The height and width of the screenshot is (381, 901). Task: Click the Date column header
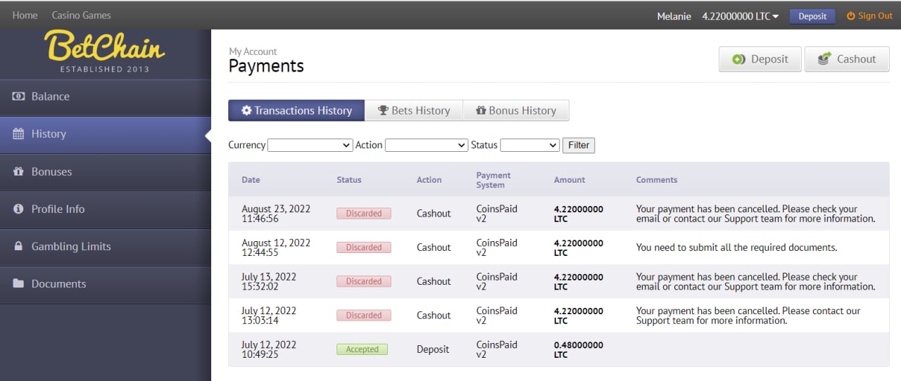point(251,180)
